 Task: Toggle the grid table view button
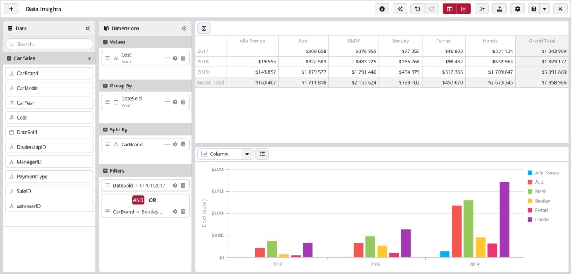[x=450, y=9]
